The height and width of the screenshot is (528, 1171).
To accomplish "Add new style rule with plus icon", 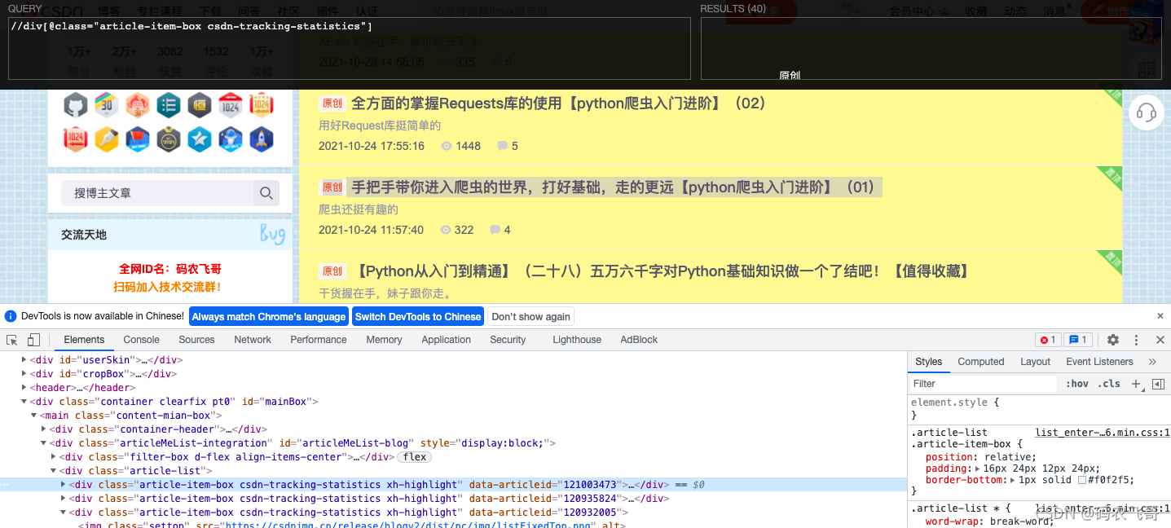I will (1136, 384).
